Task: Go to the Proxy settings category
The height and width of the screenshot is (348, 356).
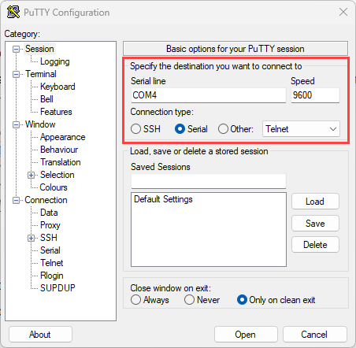Action: coord(50,225)
